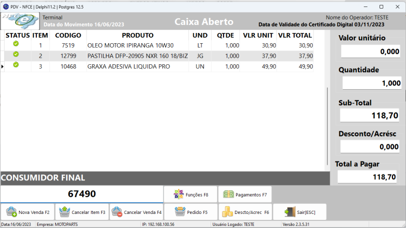The image size is (406, 228).
Task: Click the VLR UNIT column header
Action: click(258, 35)
